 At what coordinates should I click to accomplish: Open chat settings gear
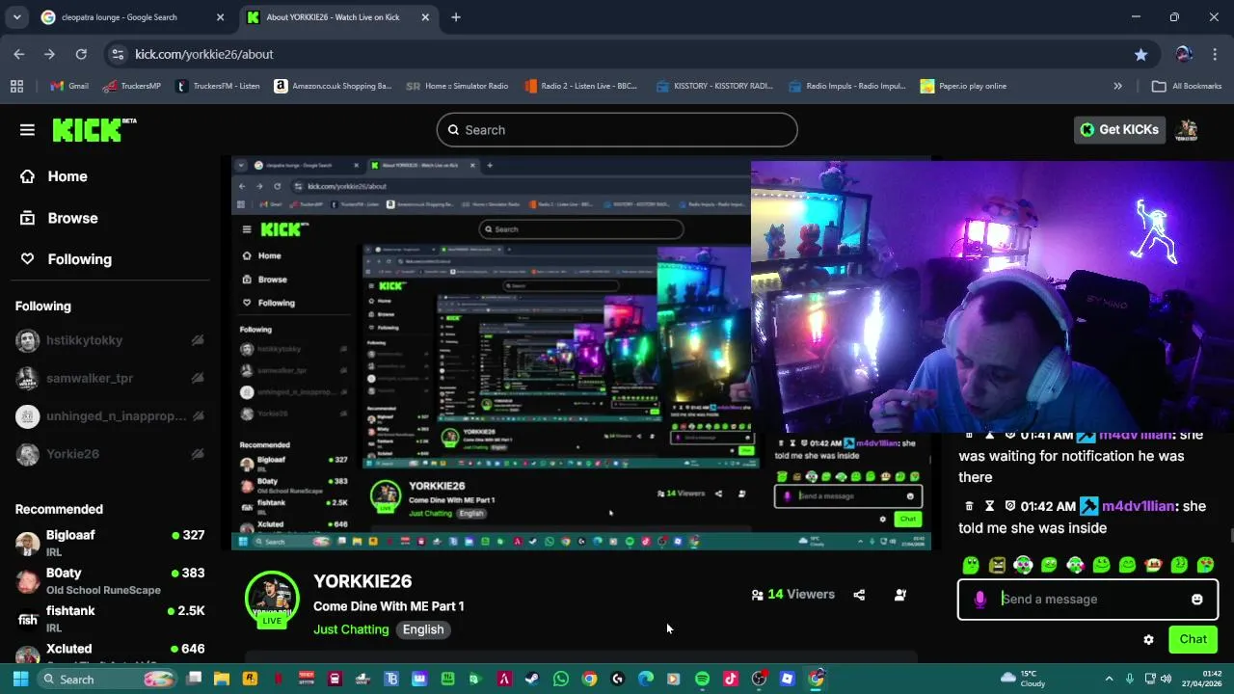click(x=1148, y=639)
